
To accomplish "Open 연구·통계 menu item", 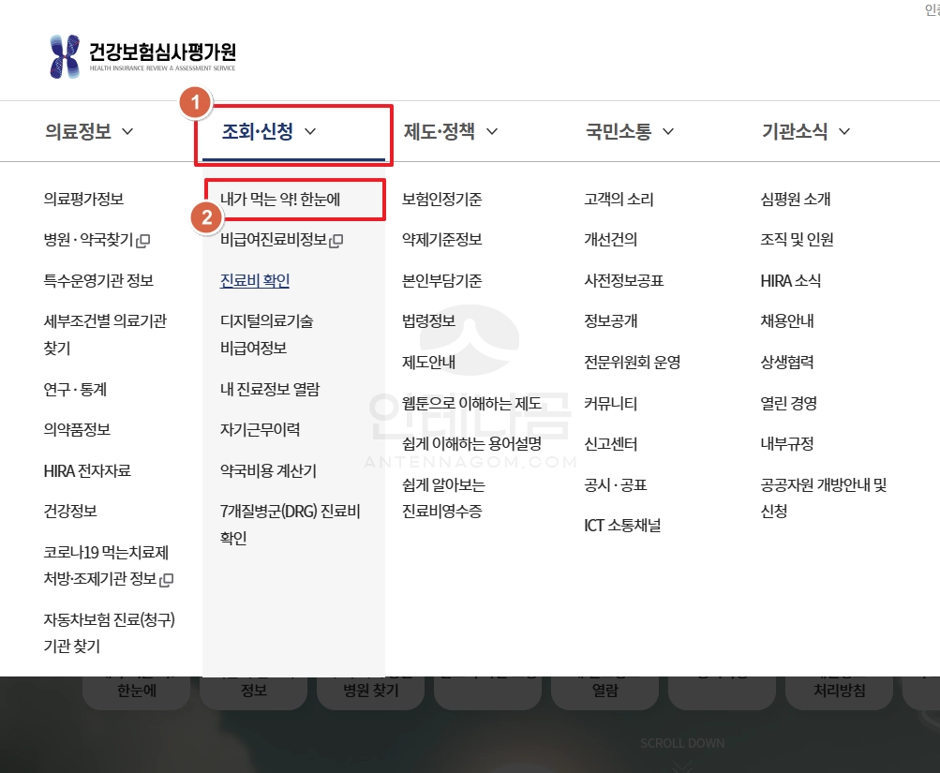I will click(x=75, y=390).
